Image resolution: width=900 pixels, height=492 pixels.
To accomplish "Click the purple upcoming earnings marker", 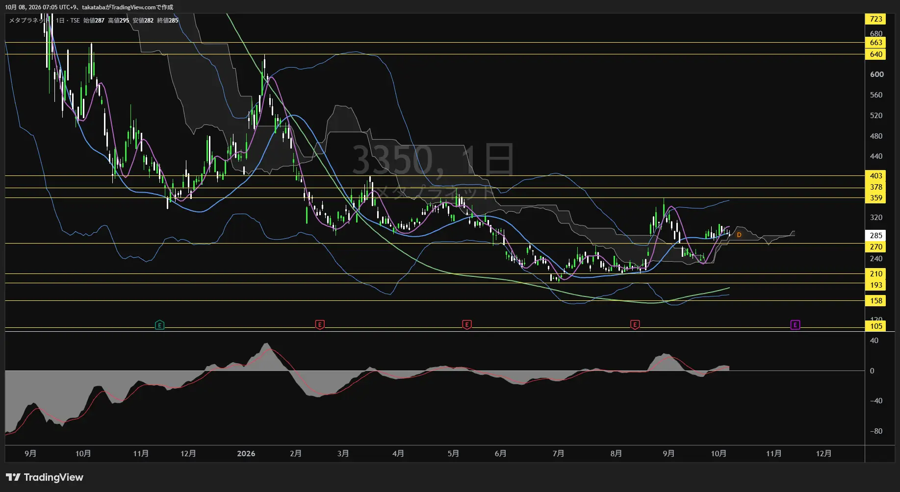I will pyautogui.click(x=795, y=325).
